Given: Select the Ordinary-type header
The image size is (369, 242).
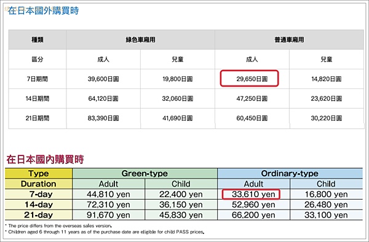Looking at the screenshot, I should [290, 173].
